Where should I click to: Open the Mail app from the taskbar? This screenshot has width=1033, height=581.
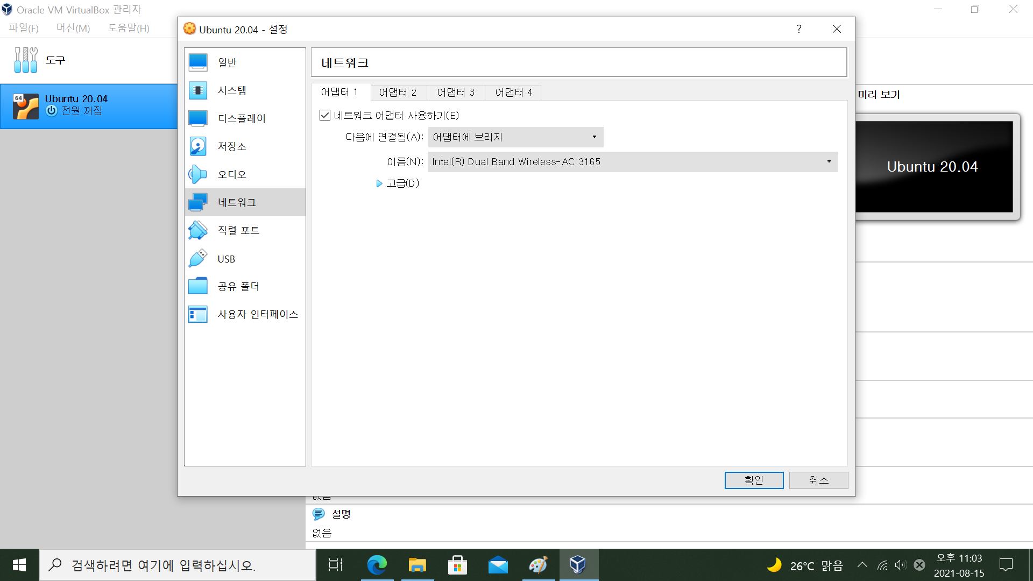pos(498,565)
